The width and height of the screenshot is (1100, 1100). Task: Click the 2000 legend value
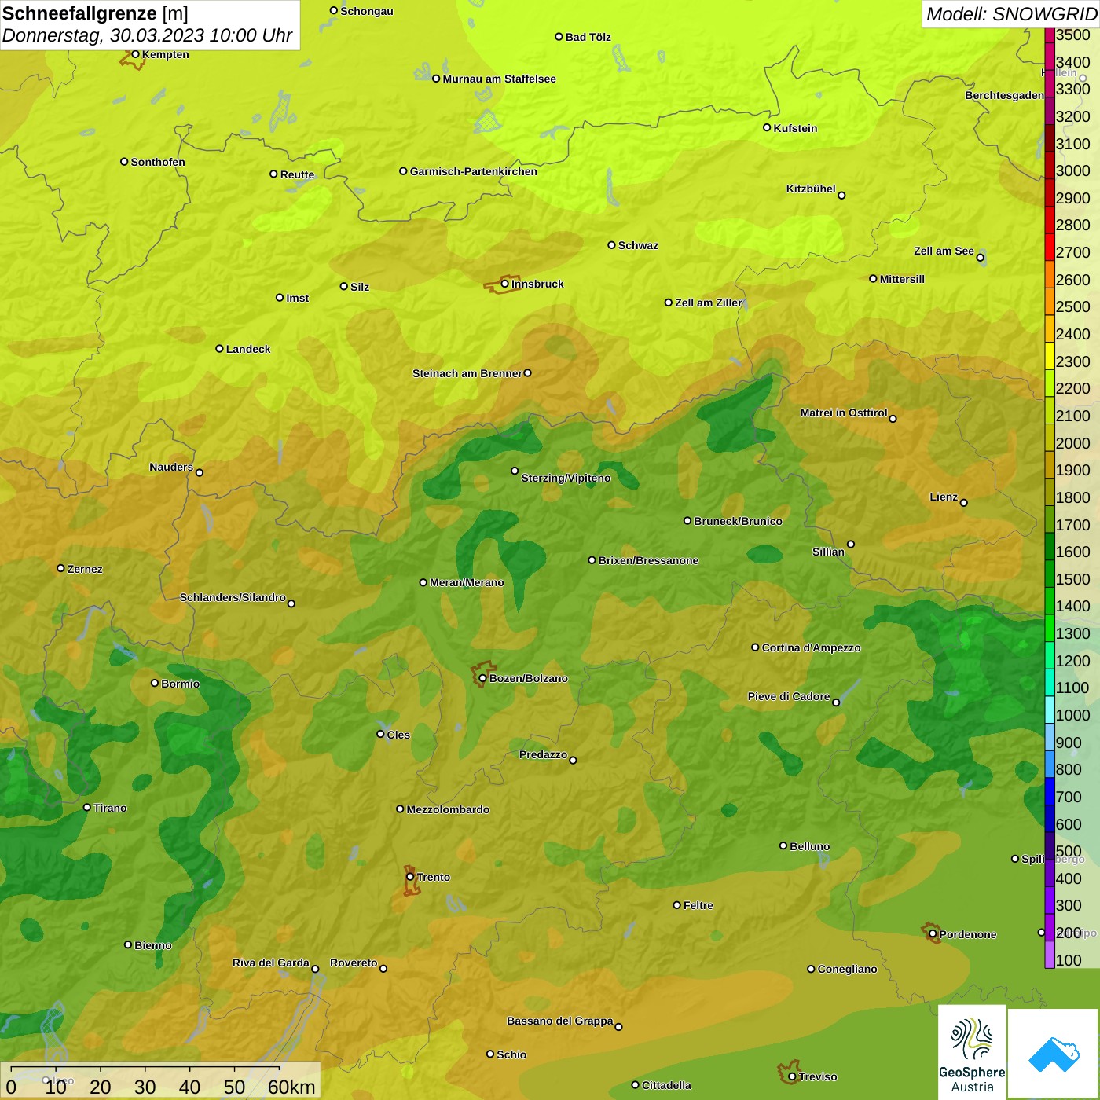point(1072,443)
